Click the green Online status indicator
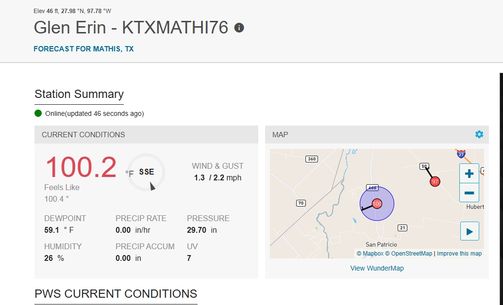The width and height of the screenshot is (503, 305). coord(38,113)
